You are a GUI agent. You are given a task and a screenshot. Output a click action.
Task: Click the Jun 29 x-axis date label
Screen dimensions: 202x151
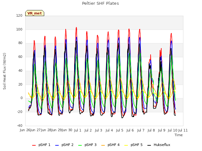click(56, 130)
